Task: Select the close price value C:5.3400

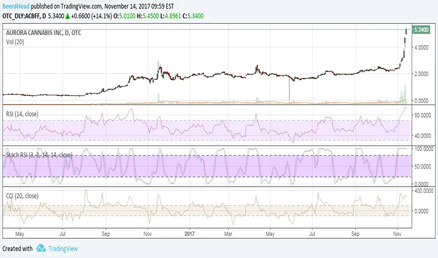Action: click(x=193, y=16)
